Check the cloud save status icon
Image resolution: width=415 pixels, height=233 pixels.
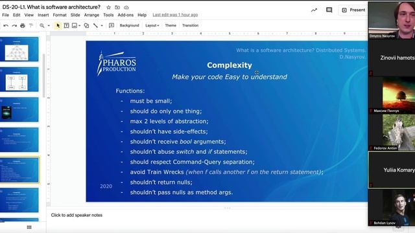126,7
